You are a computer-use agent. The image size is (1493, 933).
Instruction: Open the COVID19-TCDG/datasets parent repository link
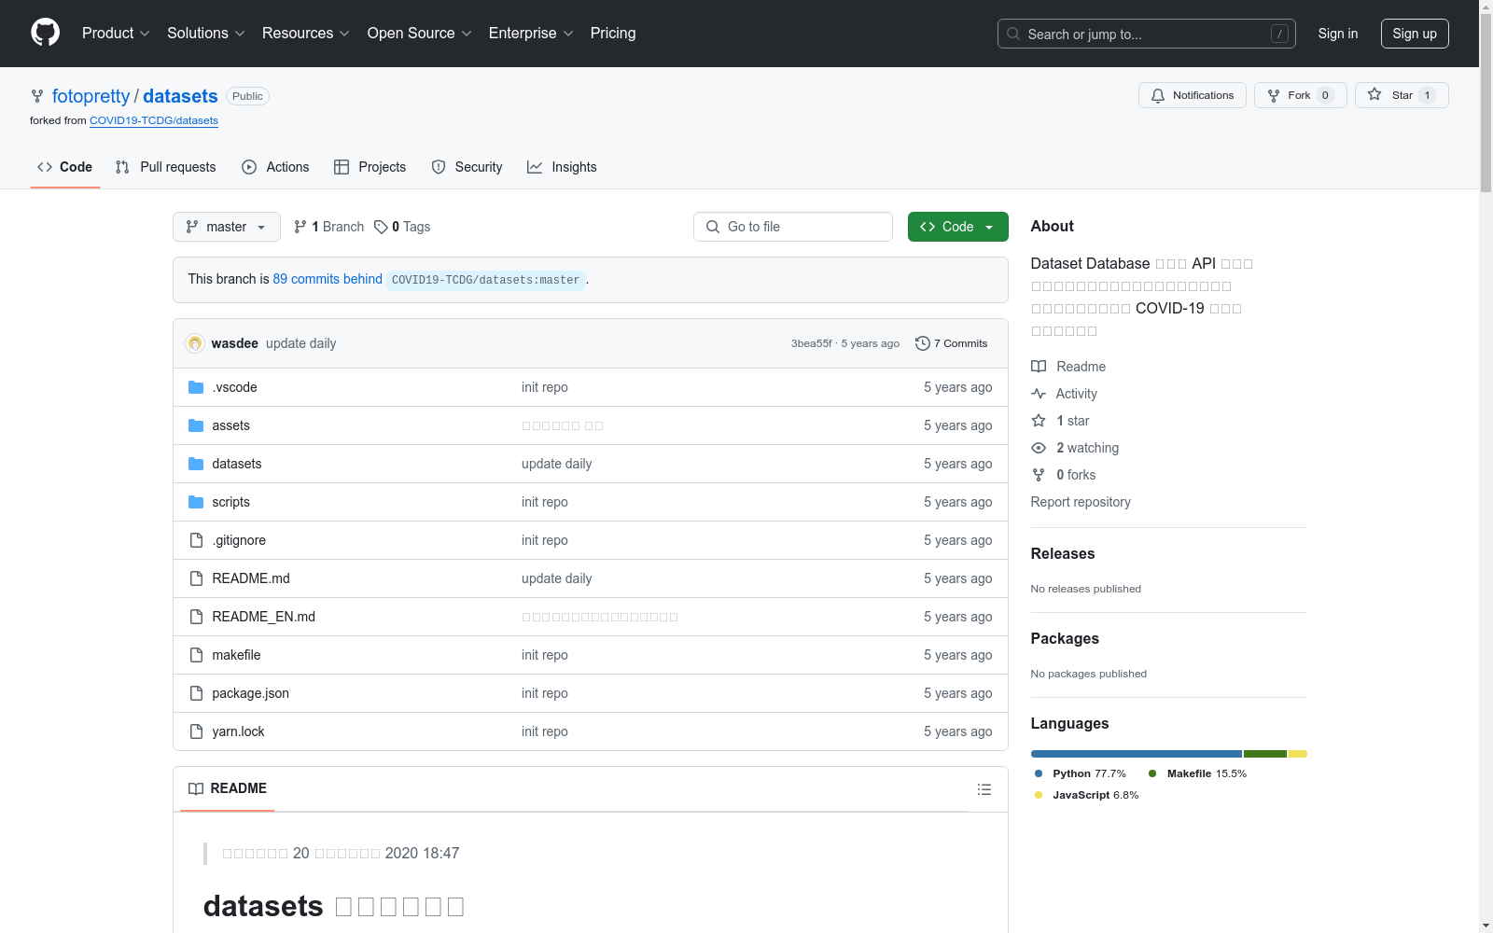(x=154, y=120)
